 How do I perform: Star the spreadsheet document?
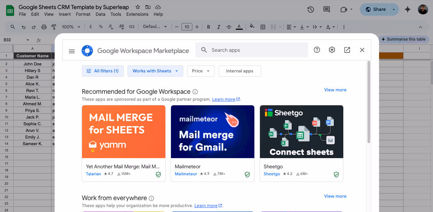pos(138,7)
